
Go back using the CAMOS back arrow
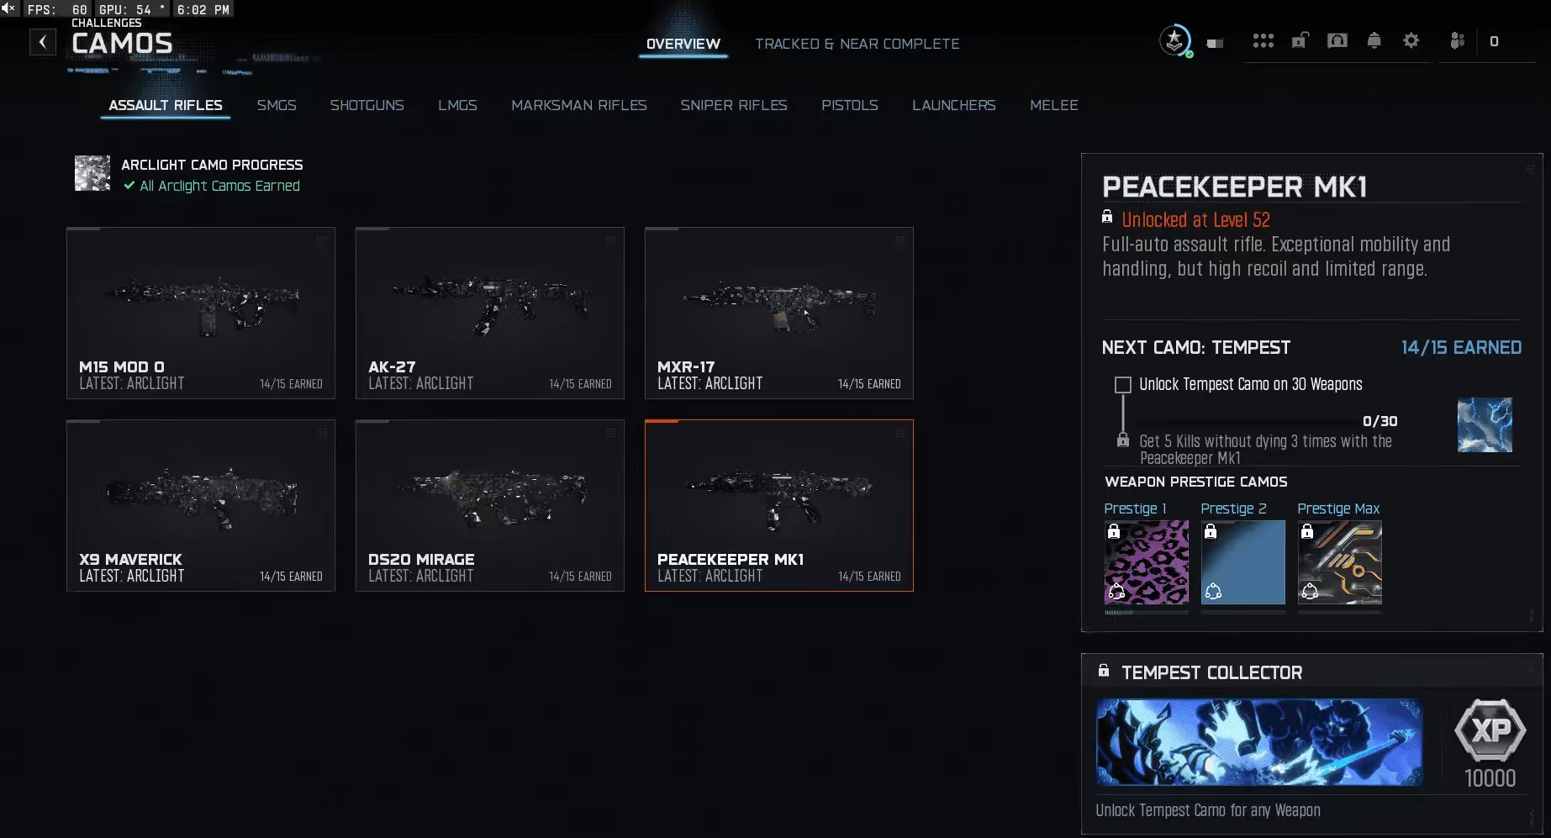(x=43, y=42)
